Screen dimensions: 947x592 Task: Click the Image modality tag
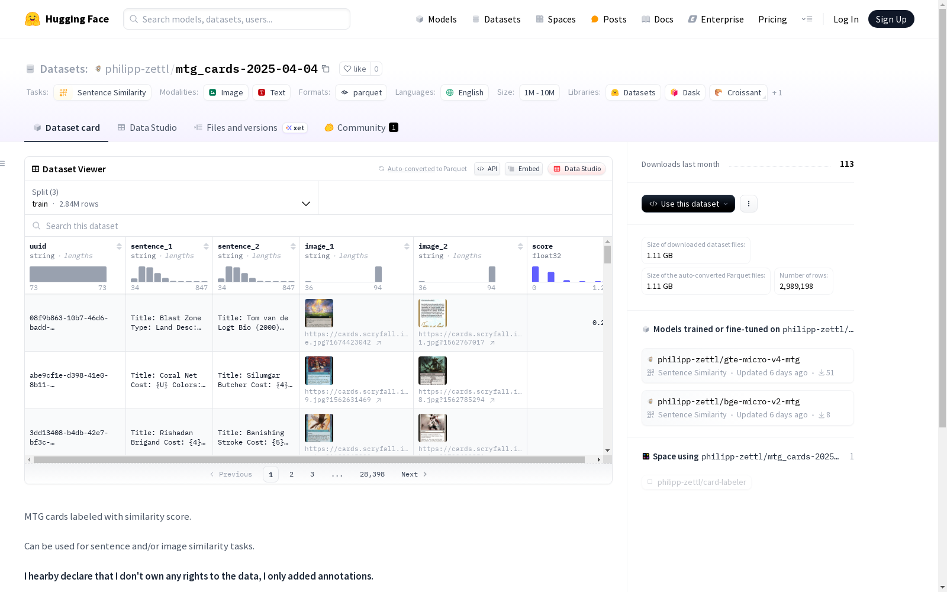(x=226, y=92)
